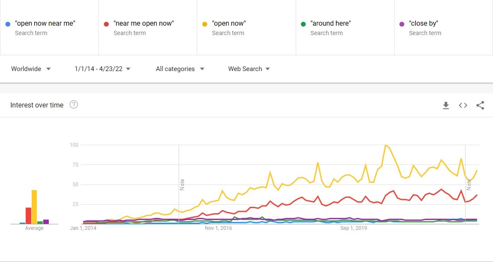Click the green dot beside "around here"
This screenshot has height=262, width=493.
click(303, 24)
